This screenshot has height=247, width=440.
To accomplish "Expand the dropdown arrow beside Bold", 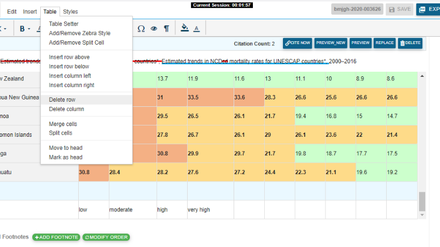I will [x=29, y=28].
